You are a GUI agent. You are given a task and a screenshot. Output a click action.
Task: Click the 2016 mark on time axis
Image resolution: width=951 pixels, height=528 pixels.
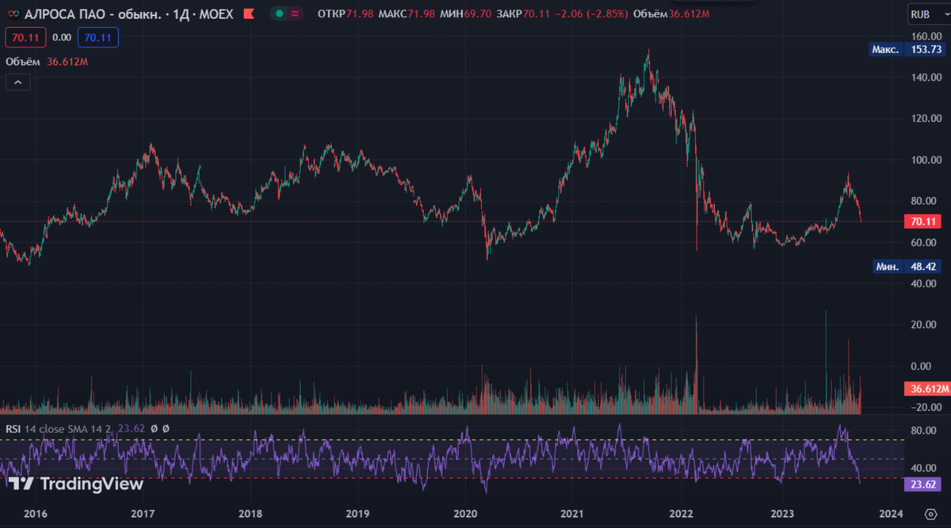(36, 513)
